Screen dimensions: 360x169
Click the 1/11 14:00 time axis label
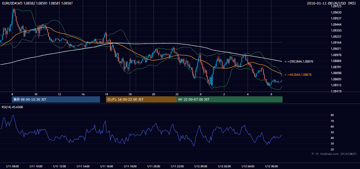(83, 166)
